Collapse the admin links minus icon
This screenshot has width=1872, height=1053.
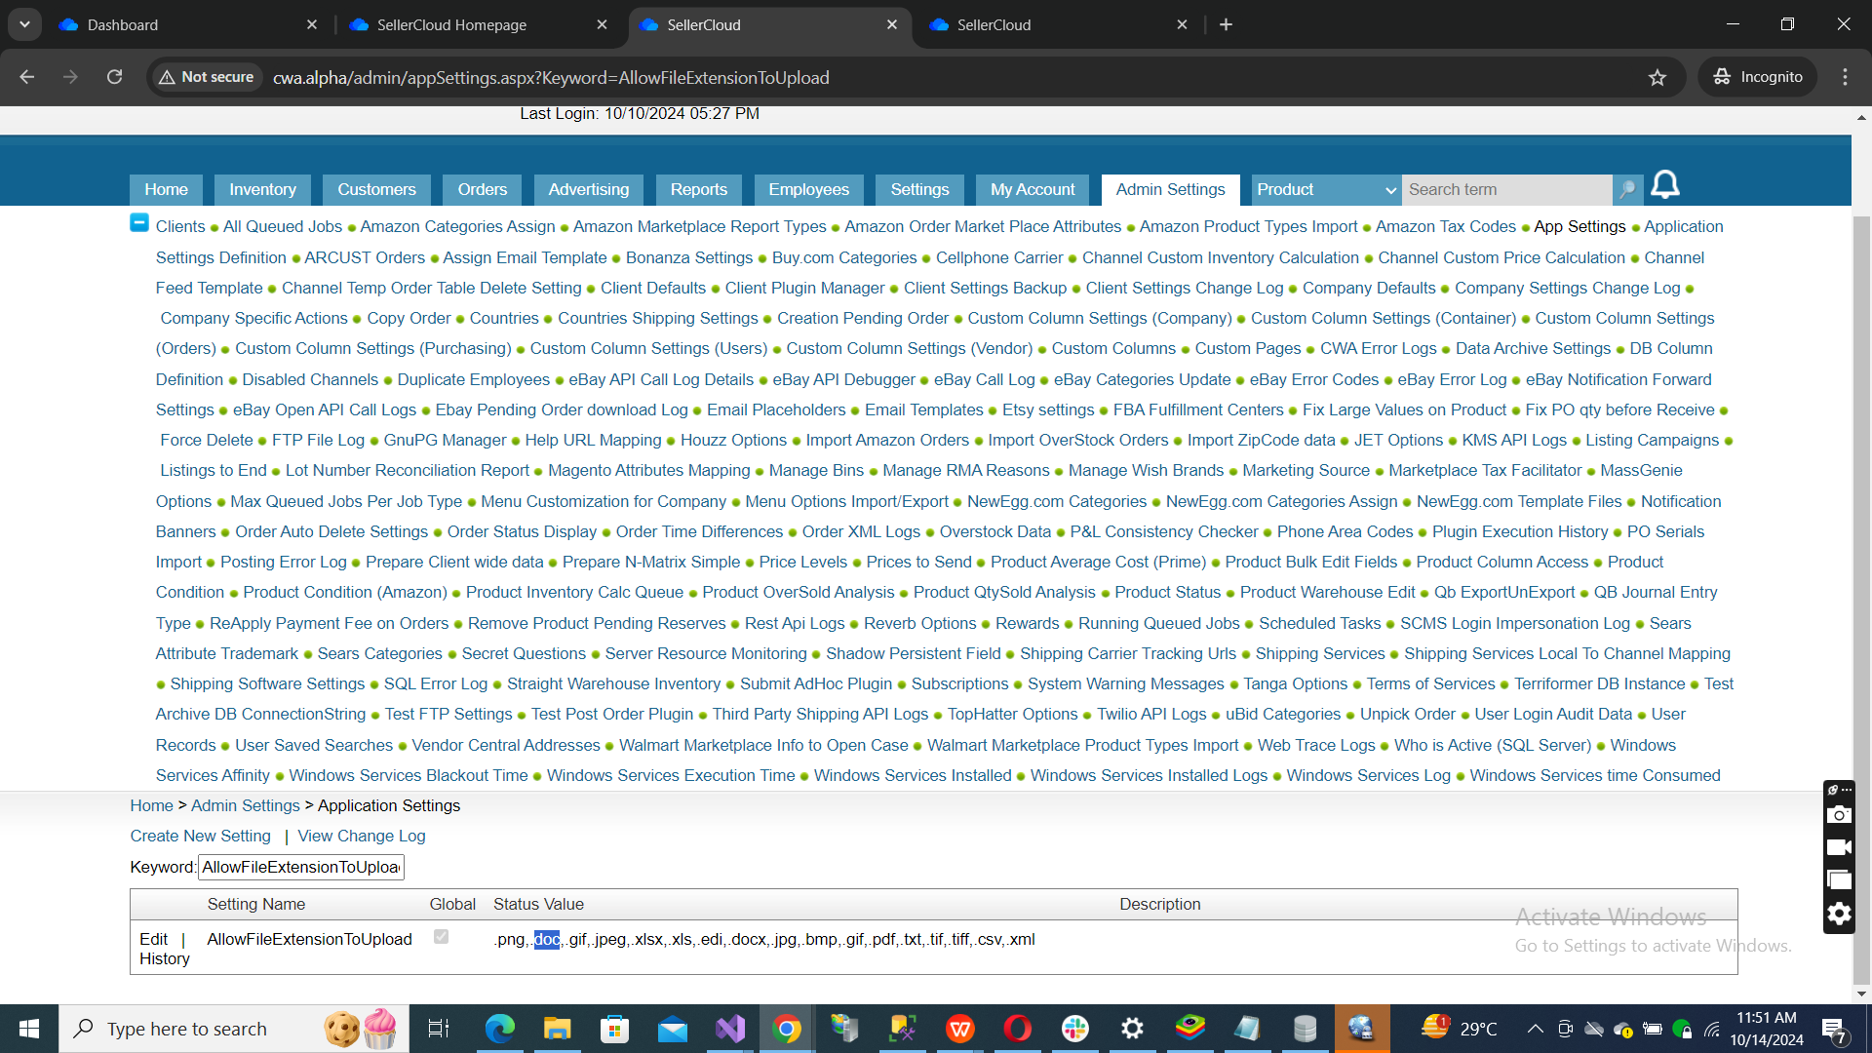point(139,223)
